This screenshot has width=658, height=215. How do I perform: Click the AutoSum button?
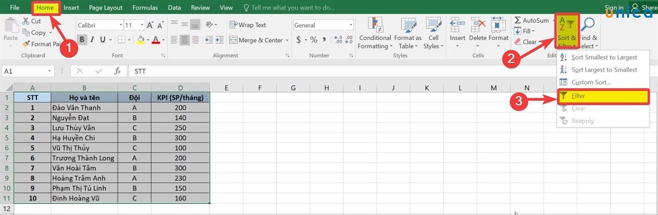click(531, 20)
